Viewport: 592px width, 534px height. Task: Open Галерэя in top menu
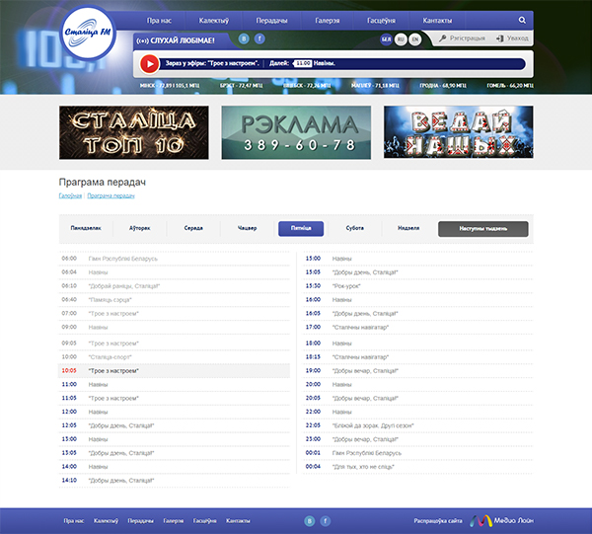pyautogui.click(x=327, y=21)
